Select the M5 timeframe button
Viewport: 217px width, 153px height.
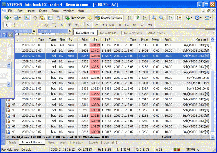(97, 25)
